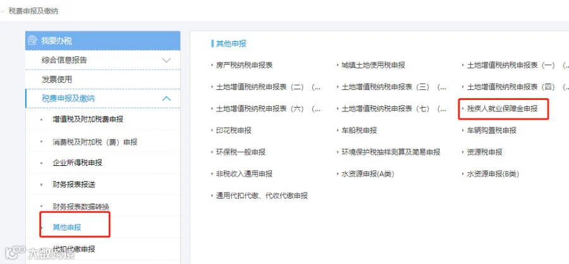The image size is (569, 264).
Task: Open 代扣代缴申报 sidebar item
Action: point(74,249)
